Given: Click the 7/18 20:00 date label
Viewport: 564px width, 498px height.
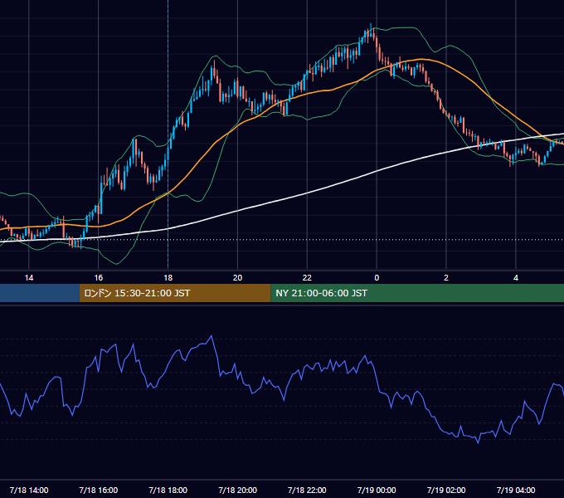Looking at the screenshot, I should [x=237, y=490].
